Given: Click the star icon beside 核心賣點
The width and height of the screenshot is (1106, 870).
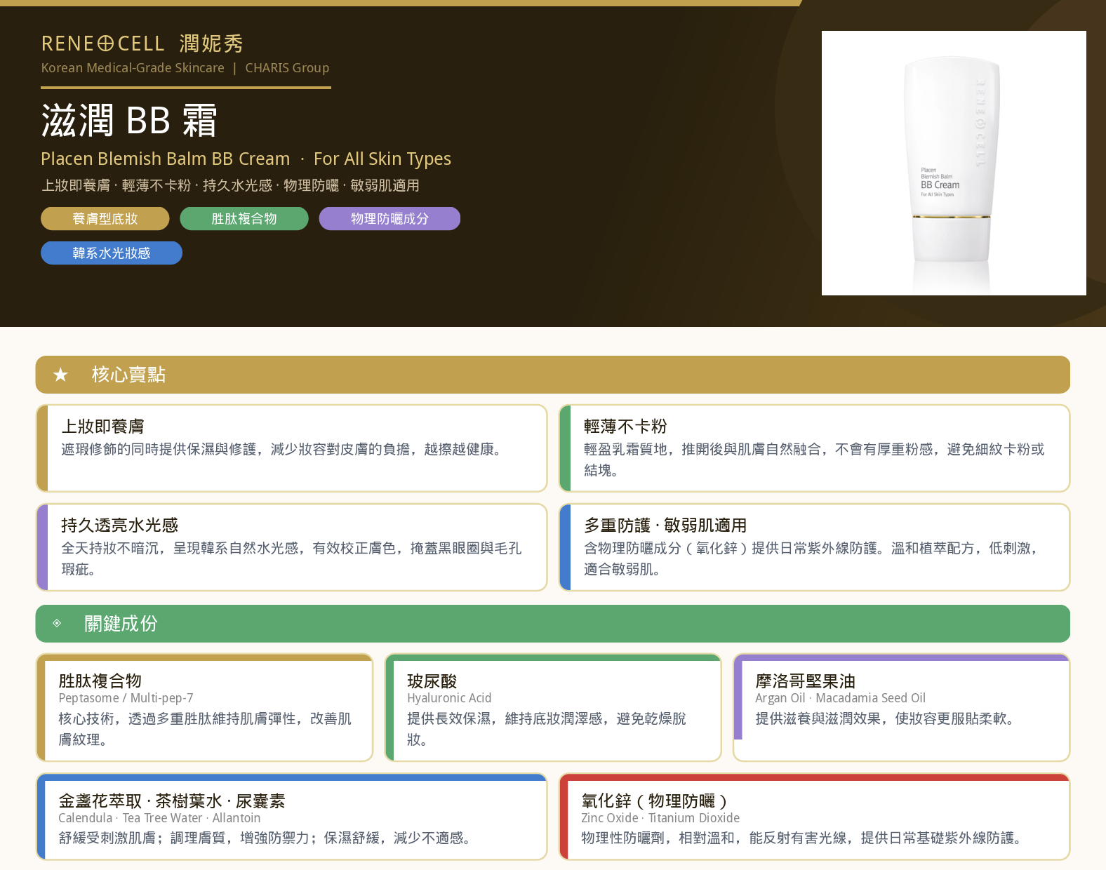Looking at the screenshot, I should tap(61, 375).
